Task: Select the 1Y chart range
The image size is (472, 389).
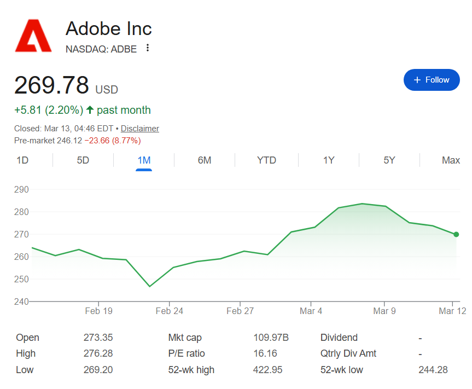Action: (x=328, y=160)
